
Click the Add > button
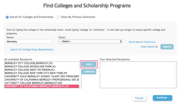pos(89,64)
